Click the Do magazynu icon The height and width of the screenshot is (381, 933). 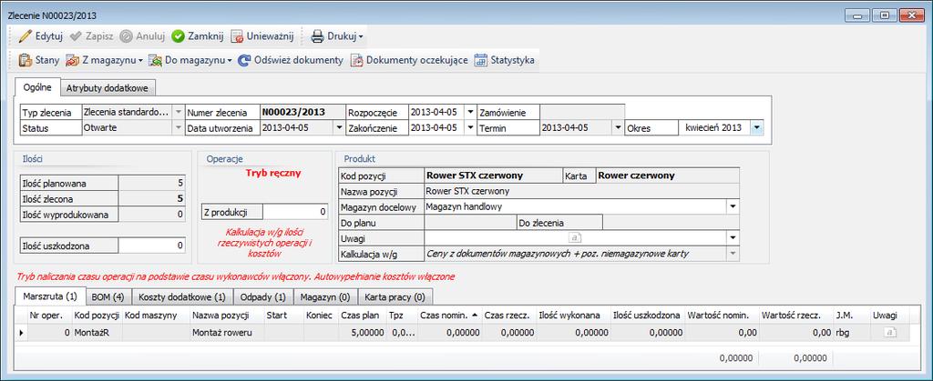tap(155, 60)
